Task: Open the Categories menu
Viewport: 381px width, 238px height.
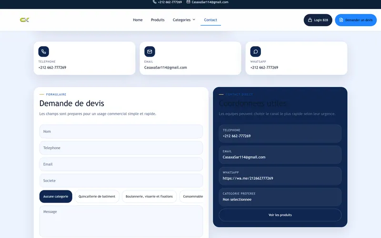Action: point(184,20)
